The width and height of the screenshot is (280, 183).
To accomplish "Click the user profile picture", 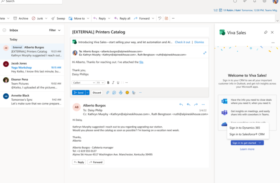I will pyautogui.click(x=275, y=2).
